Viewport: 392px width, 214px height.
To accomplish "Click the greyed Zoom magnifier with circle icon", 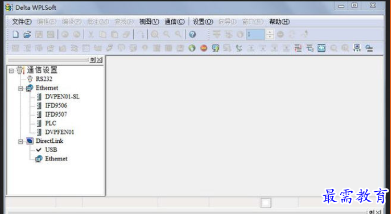I will coord(155,34).
